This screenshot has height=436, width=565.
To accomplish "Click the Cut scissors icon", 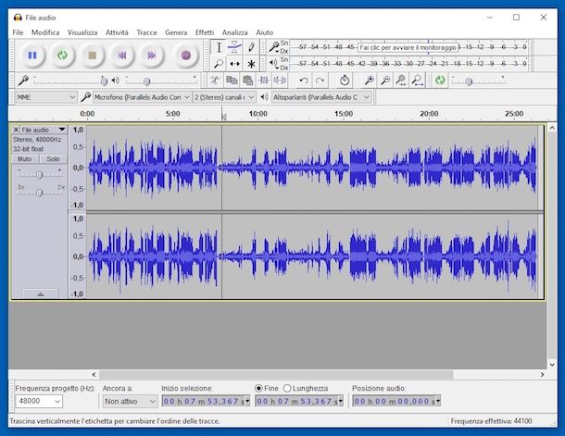I will coord(215,81).
